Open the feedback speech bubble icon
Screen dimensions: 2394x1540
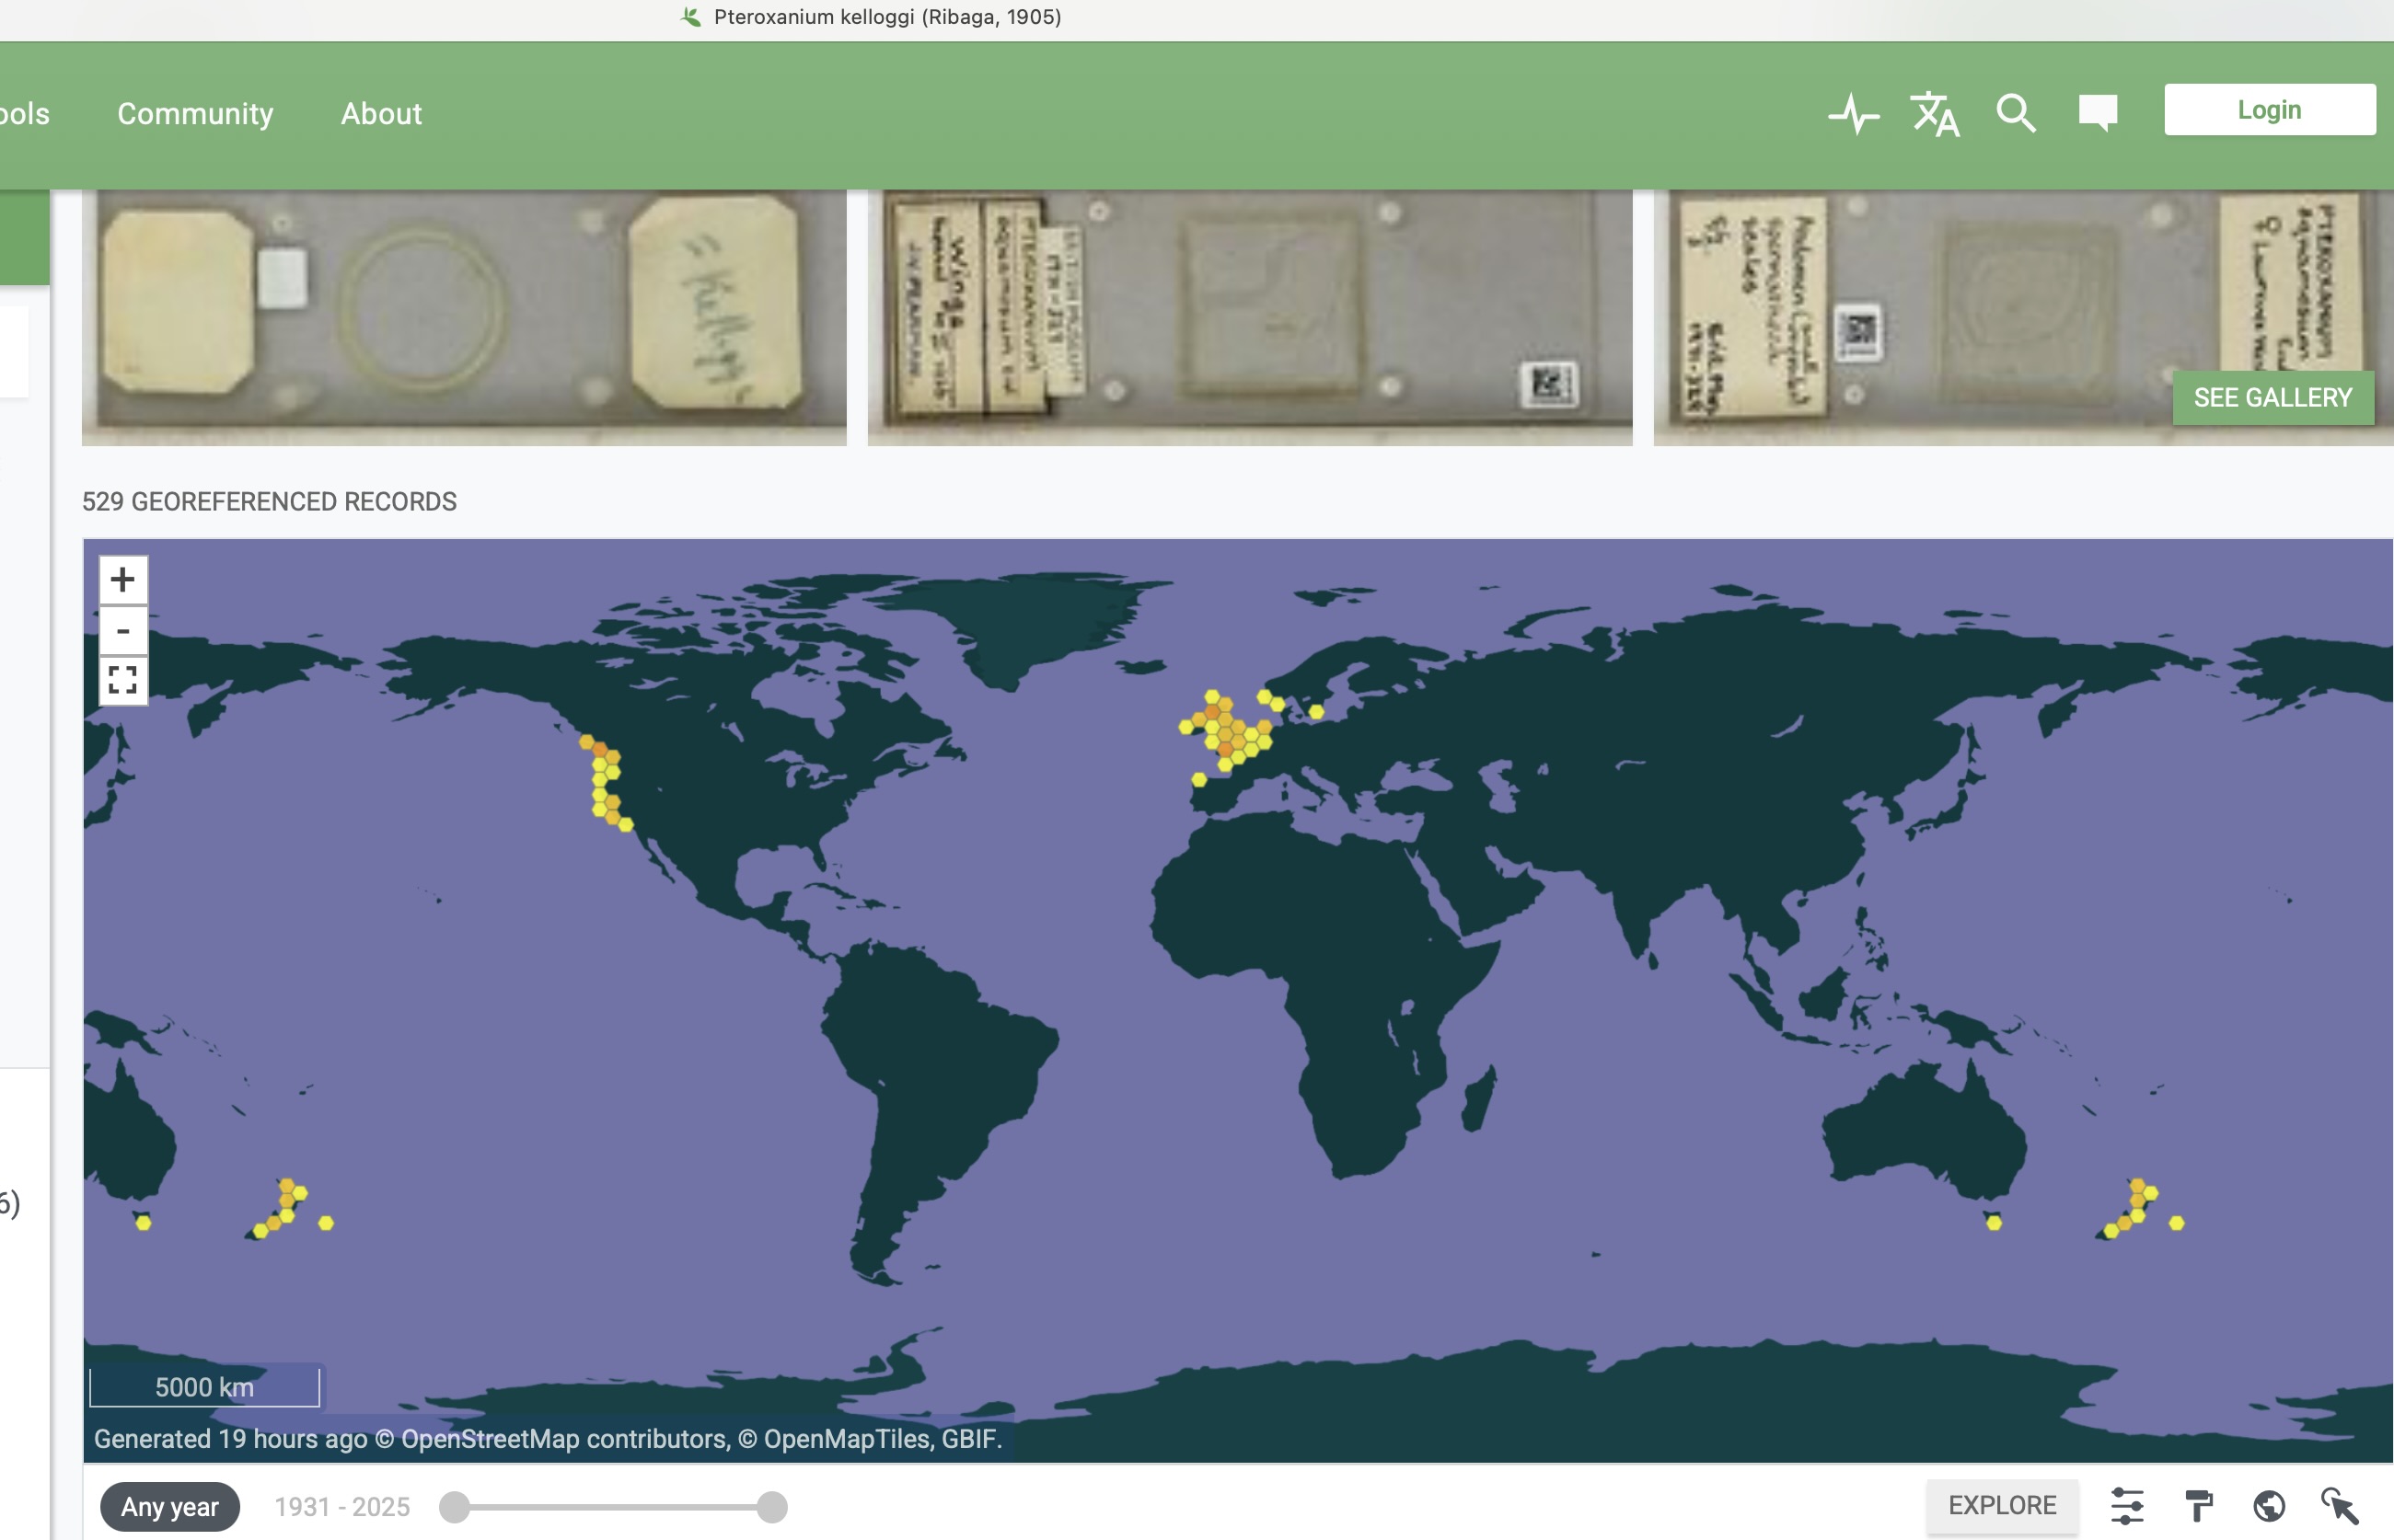[x=2097, y=112]
